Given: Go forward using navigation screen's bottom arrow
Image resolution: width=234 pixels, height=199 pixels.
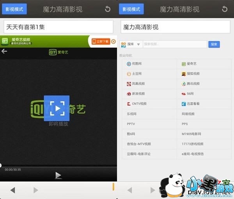Looking at the screenshot, I should (153, 190).
